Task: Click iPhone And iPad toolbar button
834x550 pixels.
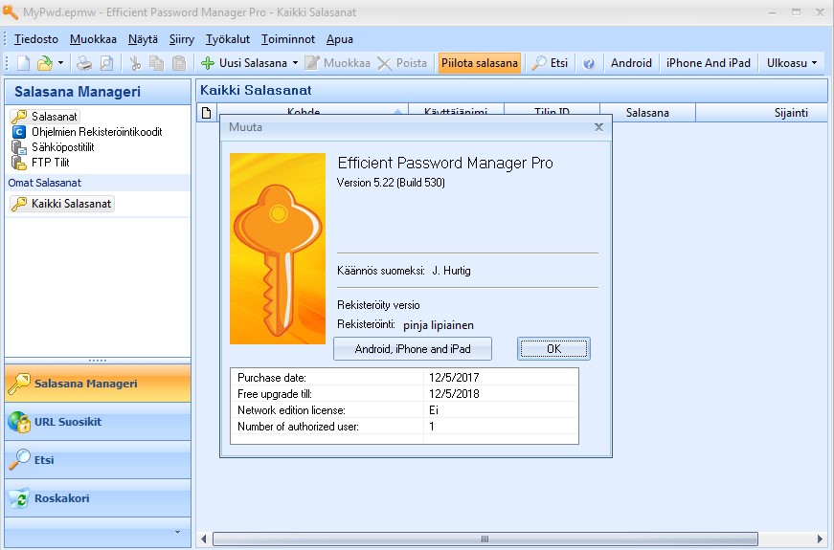Action: 708,63
